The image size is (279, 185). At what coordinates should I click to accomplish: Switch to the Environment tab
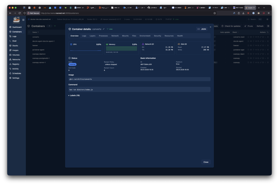145,36
